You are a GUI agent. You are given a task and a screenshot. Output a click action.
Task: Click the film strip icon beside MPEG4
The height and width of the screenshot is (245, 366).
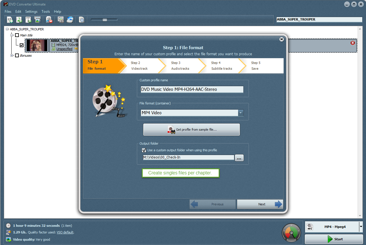click(x=53, y=45)
